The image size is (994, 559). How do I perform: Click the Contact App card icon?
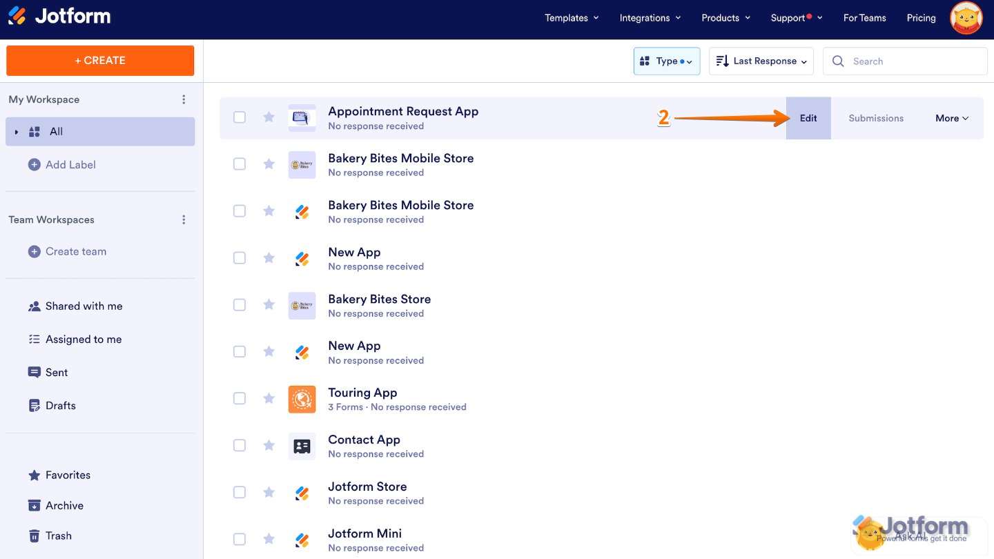302,446
